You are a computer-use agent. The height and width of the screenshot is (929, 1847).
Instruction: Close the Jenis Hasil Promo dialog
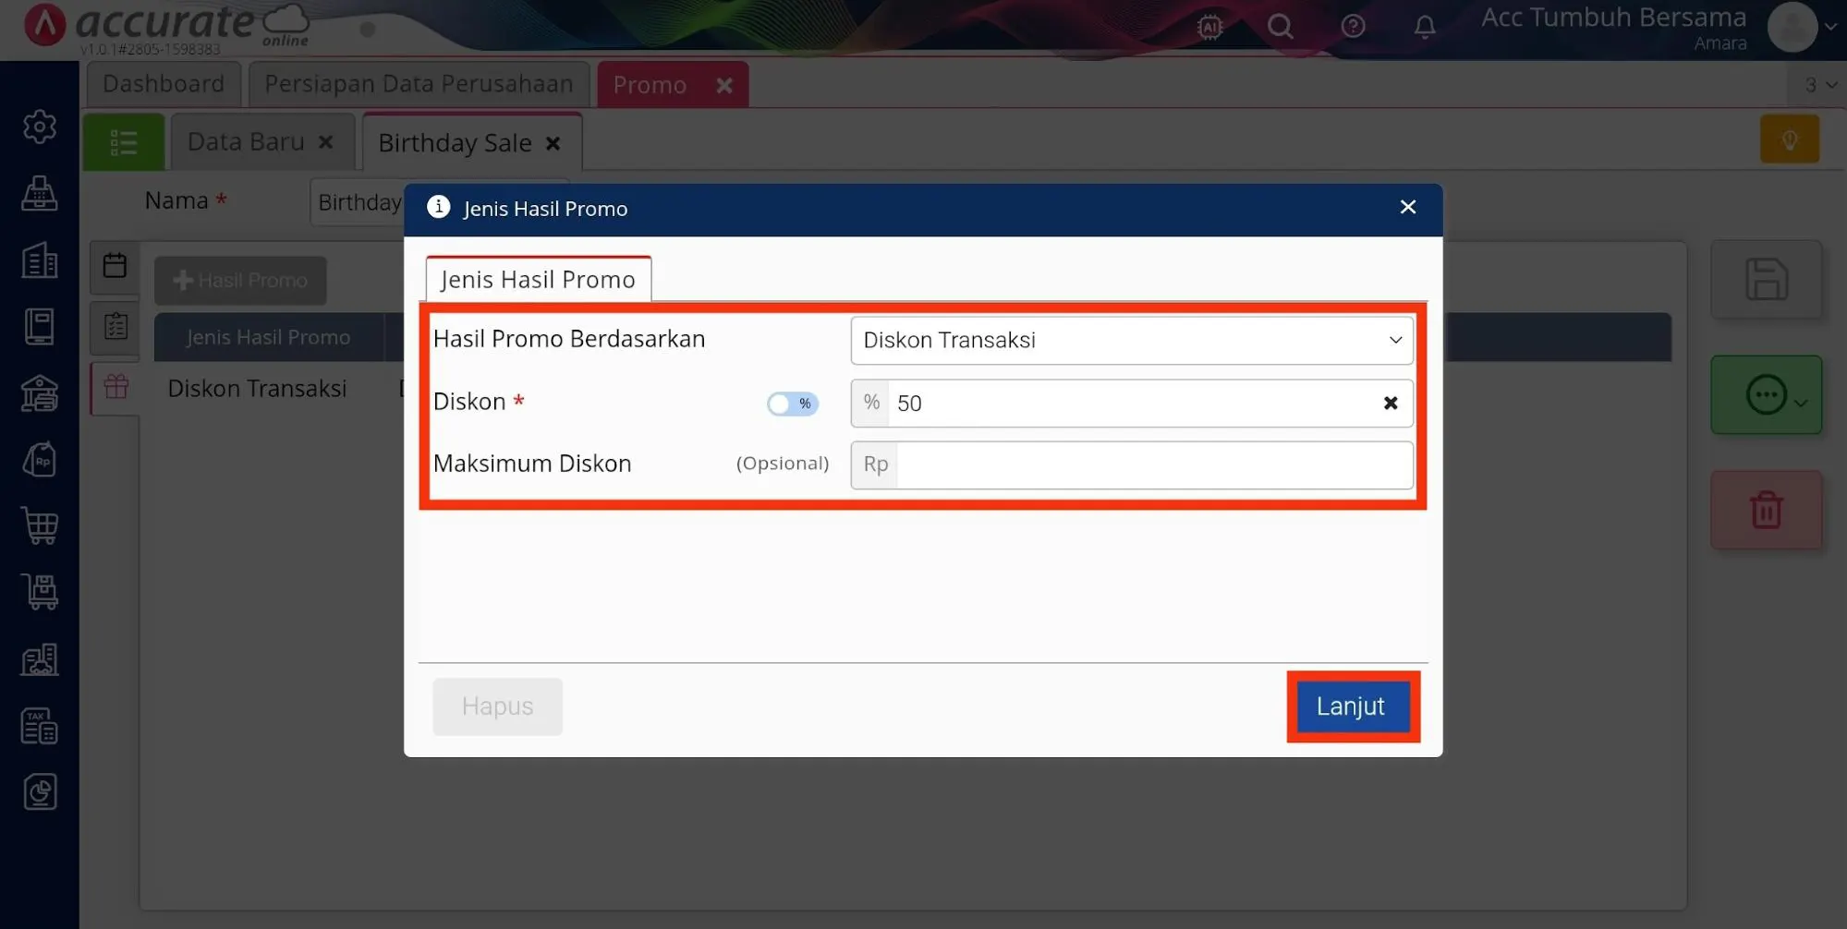coord(1407,207)
